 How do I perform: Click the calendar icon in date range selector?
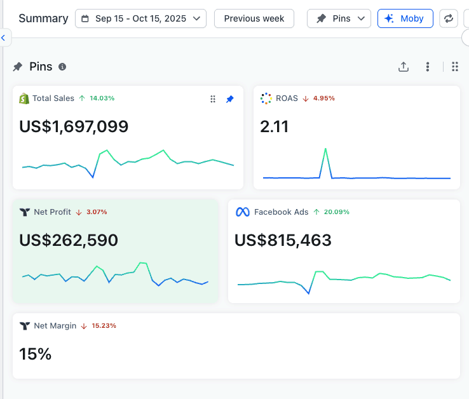click(85, 18)
